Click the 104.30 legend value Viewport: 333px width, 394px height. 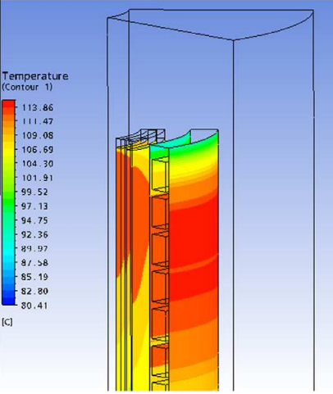point(38,164)
